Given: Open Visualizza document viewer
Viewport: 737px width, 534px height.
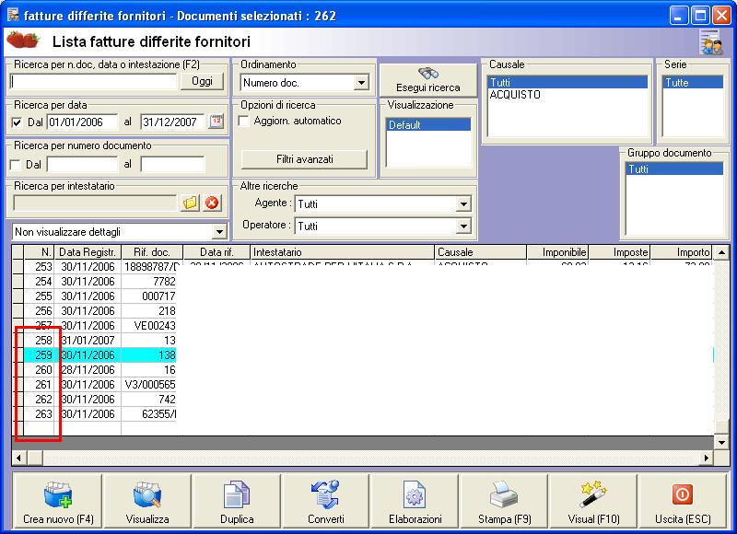Looking at the screenshot, I should click(x=147, y=501).
